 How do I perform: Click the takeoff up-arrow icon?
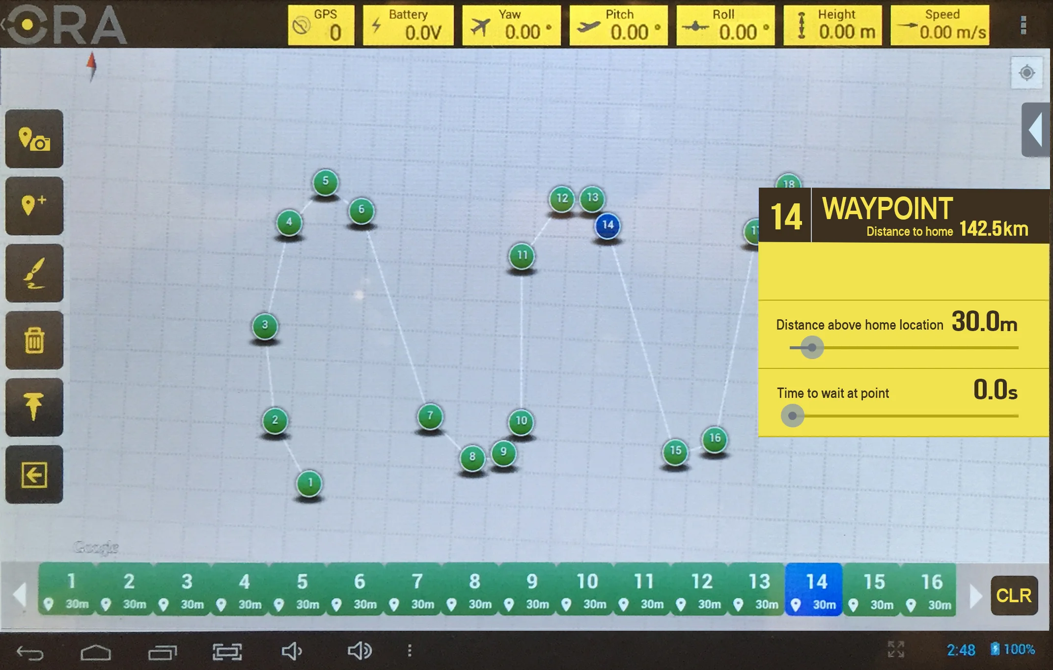point(34,407)
